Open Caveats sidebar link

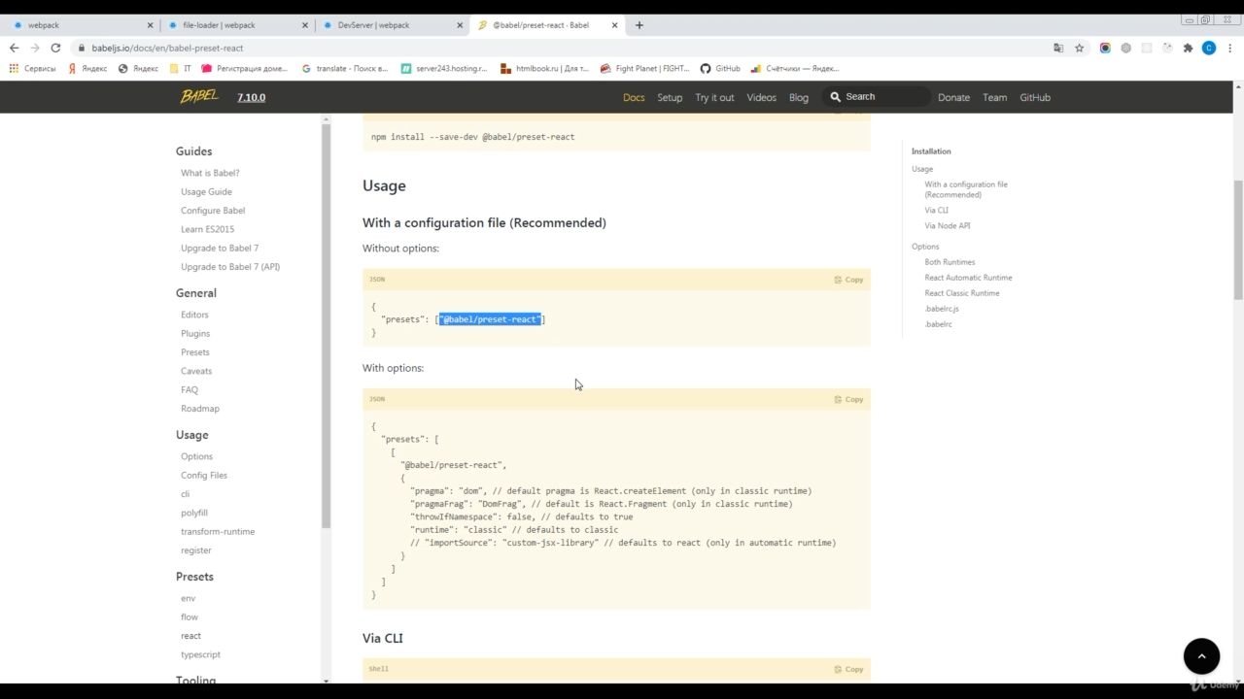(x=196, y=371)
